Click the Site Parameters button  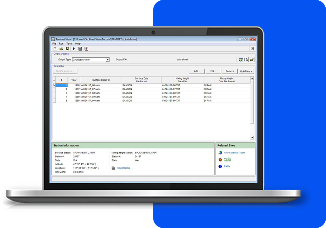click(x=65, y=71)
